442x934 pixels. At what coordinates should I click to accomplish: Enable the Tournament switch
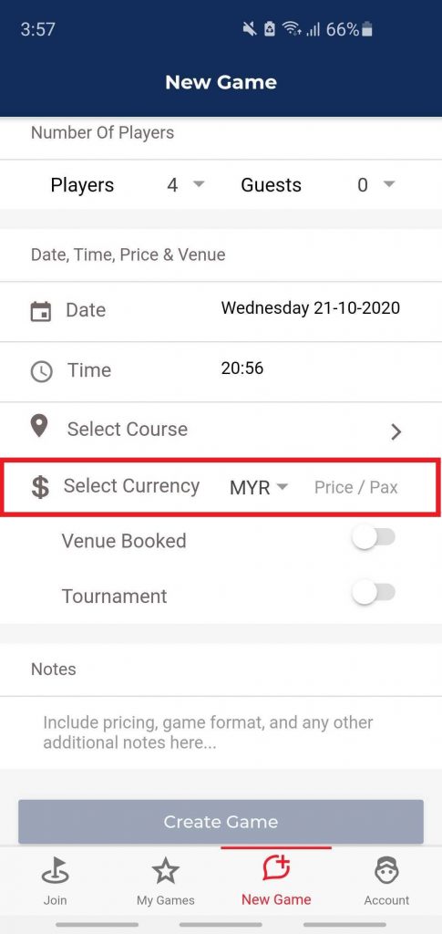click(374, 593)
